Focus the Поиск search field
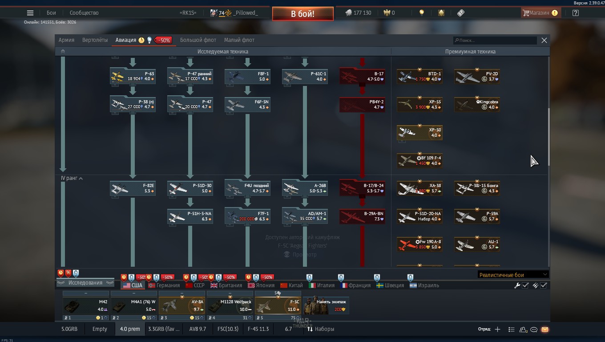Screen dimensions: 605x342 (495, 41)
